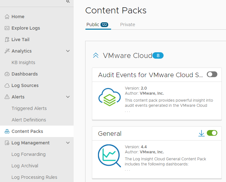Image resolution: width=226 pixels, height=182 pixels.
Task: Switch to the Private tab
Action: [x=127, y=25]
